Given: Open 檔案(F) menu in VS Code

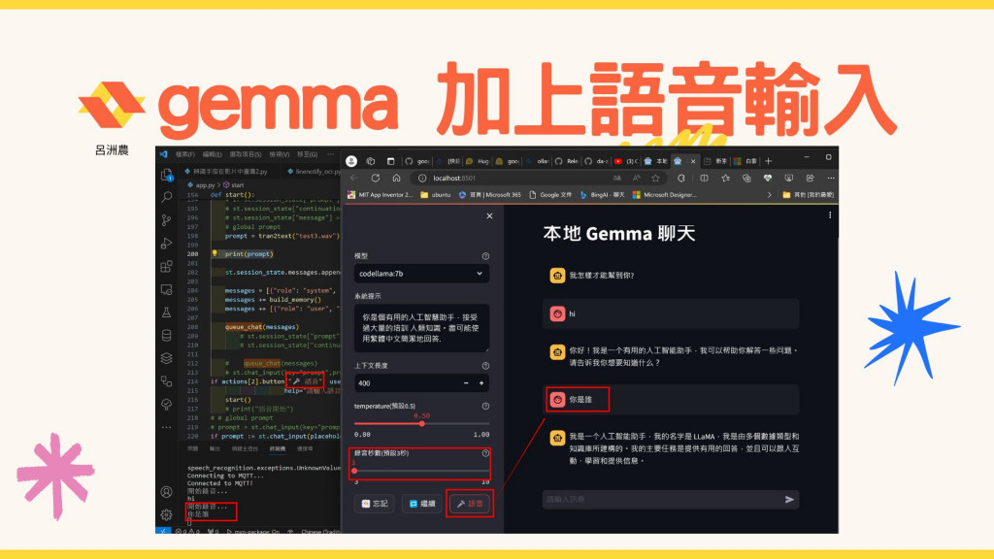Looking at the screenshot, I should pyautogui.click(x=185, y=154).
